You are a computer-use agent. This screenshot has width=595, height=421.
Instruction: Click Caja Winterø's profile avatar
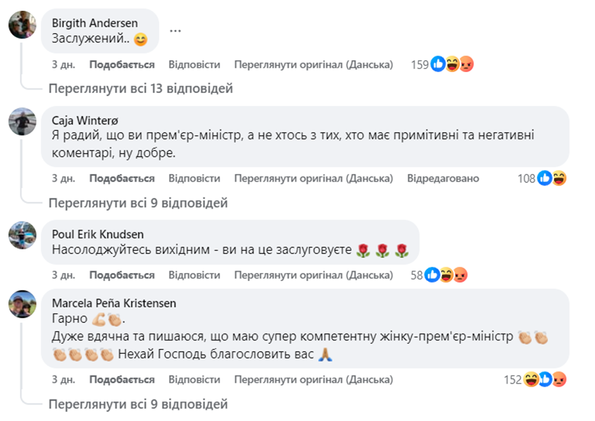pyautogui.click(x=22, y=122)
